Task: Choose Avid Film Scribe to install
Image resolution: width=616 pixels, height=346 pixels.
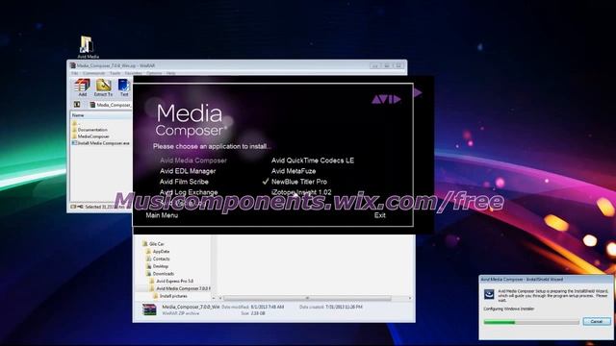Action: coord(184,182)
